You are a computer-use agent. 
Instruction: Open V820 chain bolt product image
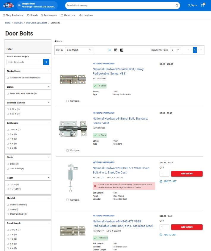[72, 178]
